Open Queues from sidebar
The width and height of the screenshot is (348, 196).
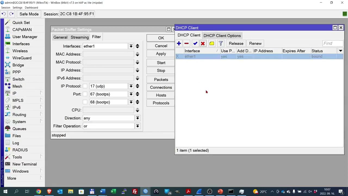[x=19, y=129]
